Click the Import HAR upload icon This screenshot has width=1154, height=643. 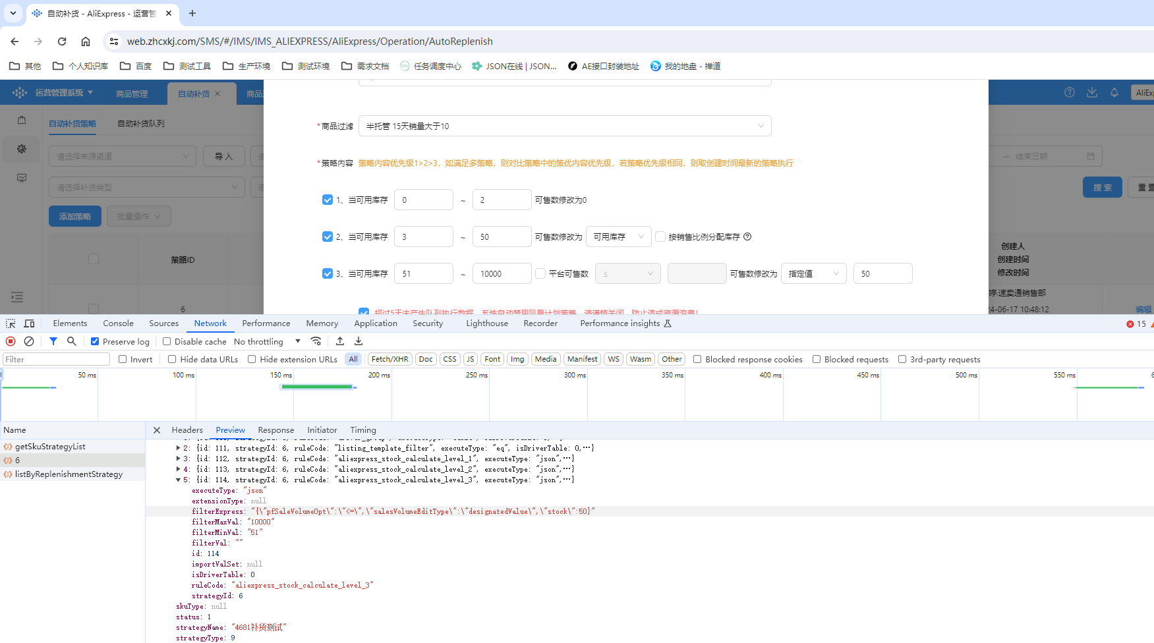tap(340, 341)
